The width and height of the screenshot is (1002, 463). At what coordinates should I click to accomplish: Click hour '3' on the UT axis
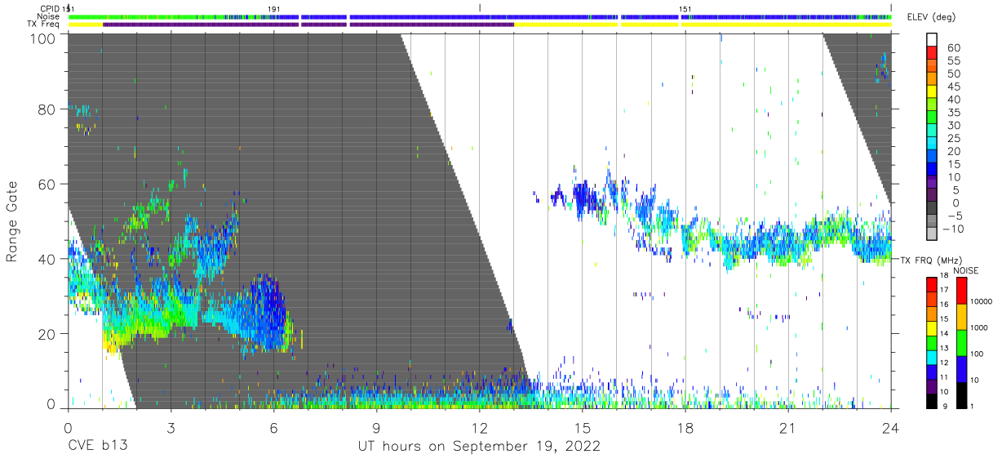point(171,427)
